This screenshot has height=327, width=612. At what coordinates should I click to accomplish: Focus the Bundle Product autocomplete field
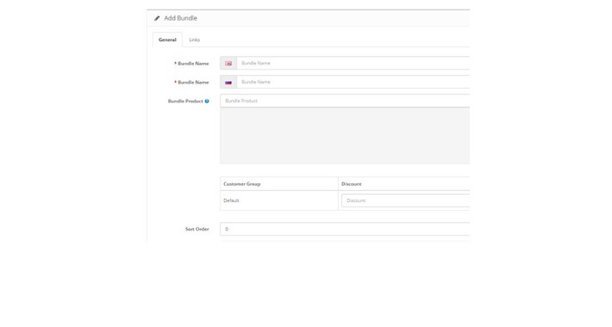pyautogui.click(x=345, y=101)
